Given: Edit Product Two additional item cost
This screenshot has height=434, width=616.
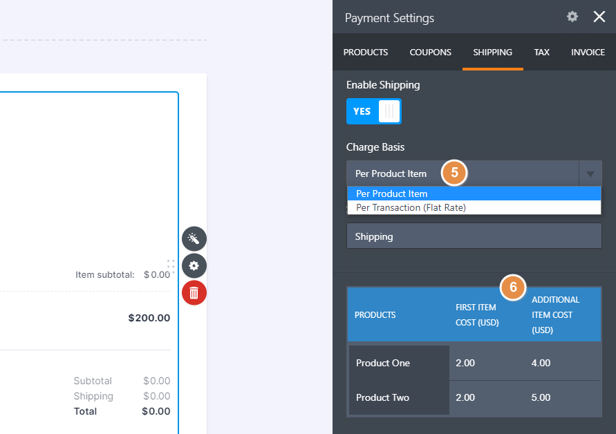Looking at the screenshot, I should coord(560,397).
